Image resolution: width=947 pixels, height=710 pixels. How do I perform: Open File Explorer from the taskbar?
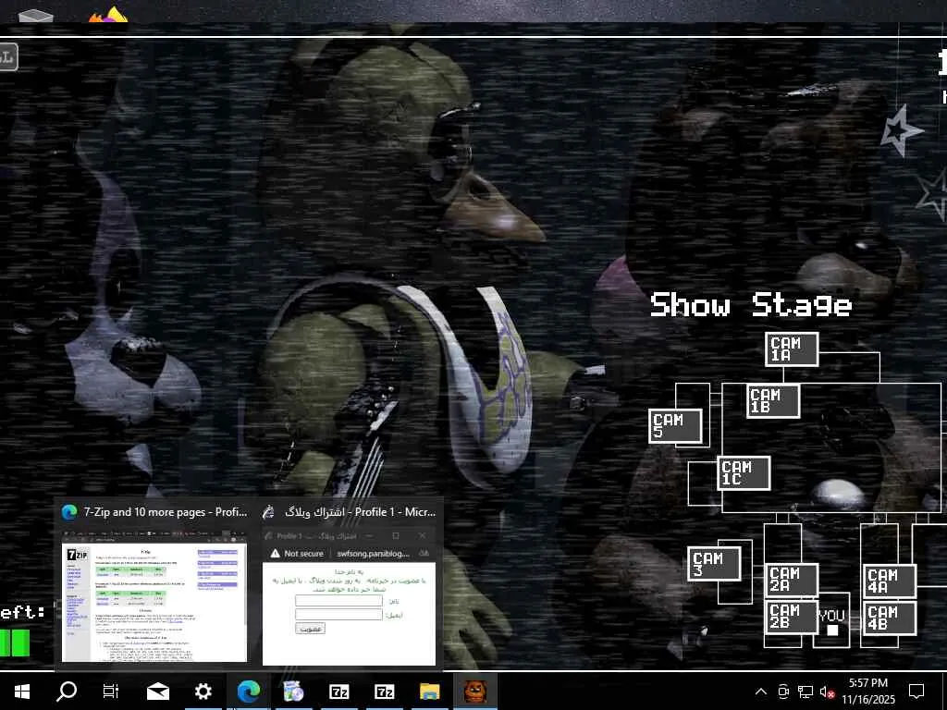coord(429,692)
